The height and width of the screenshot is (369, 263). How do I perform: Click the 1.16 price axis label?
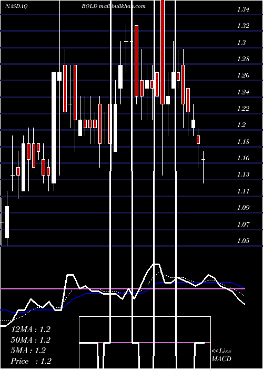tap(243, 158)
